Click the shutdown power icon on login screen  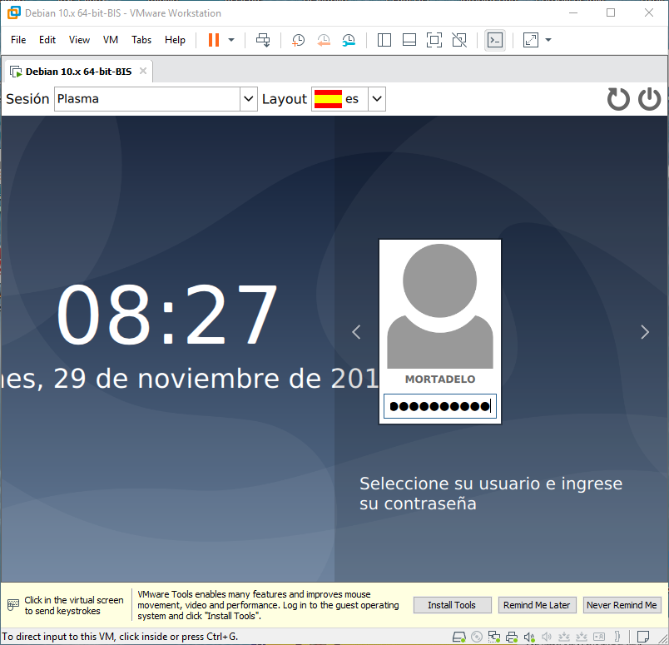(649, 99)
